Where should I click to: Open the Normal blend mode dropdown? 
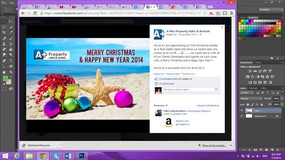251,98
